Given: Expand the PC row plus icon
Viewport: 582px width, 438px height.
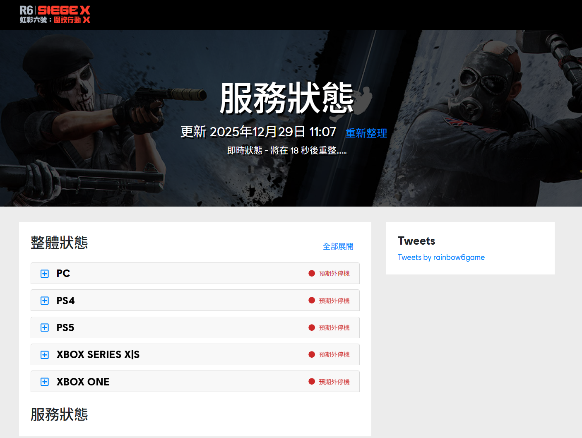Looking at the screenshot, I should 45,274.
